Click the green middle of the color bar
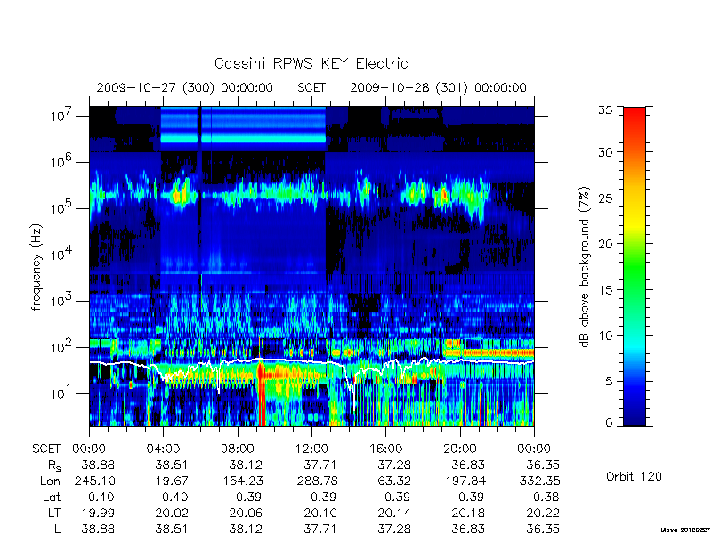This screenshot has height=534, width=712. [x=635, y=267]
